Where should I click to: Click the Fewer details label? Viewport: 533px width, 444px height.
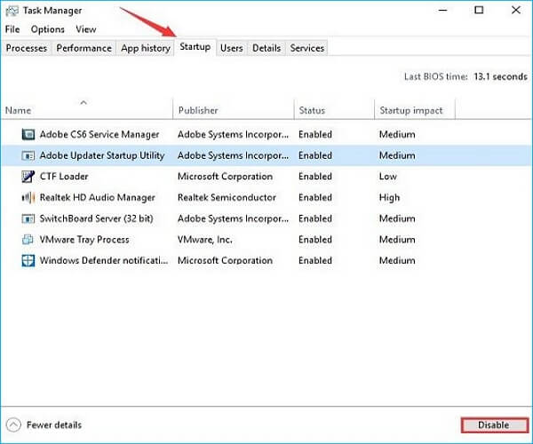pyautogui.click(x=54, y=425)
